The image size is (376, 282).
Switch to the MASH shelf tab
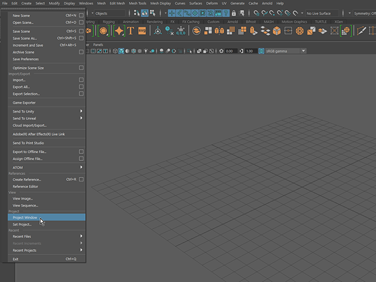[268, 22]
